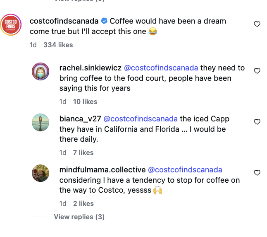Click bianca_v27's profile avatar
This screenshot has width=267, height=237.
click(41, 123)
